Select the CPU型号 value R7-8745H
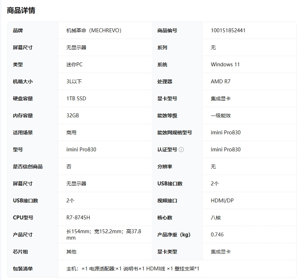Image resolution: width=297 pixels, height=280 pixels. click(78, 217)
